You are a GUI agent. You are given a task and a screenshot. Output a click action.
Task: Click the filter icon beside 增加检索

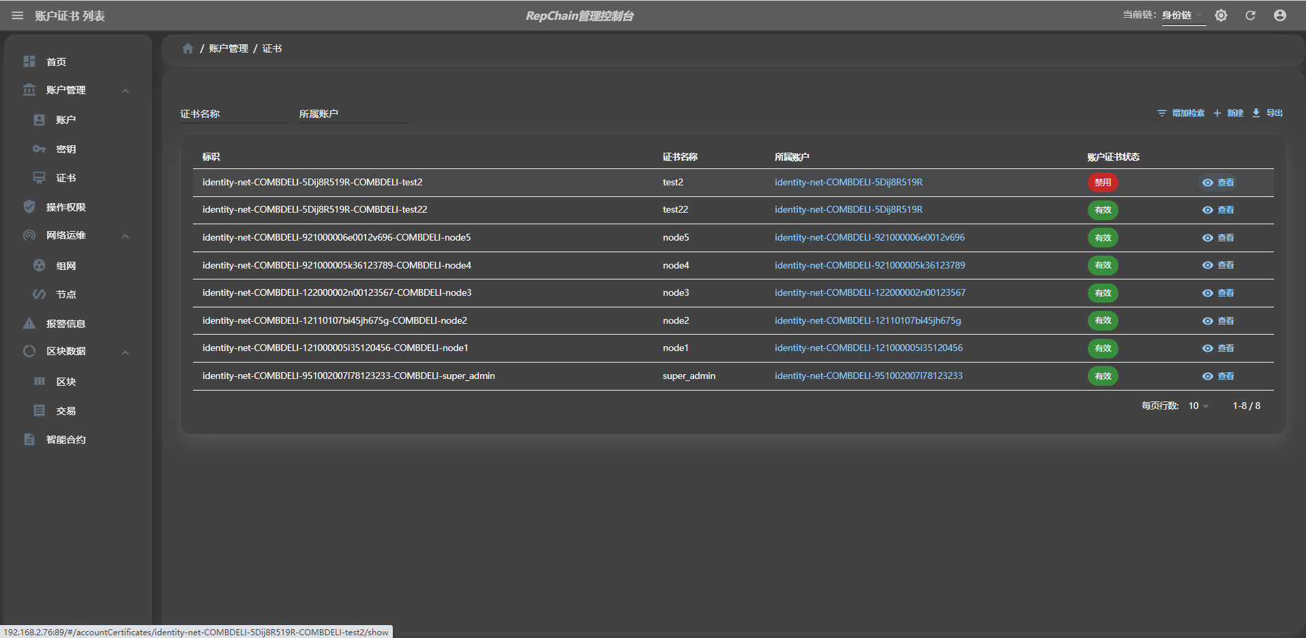[1162, 113]
